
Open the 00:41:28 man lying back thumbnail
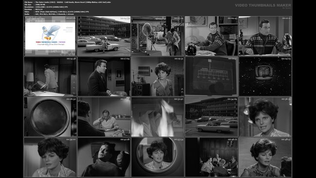coord(104,157)
